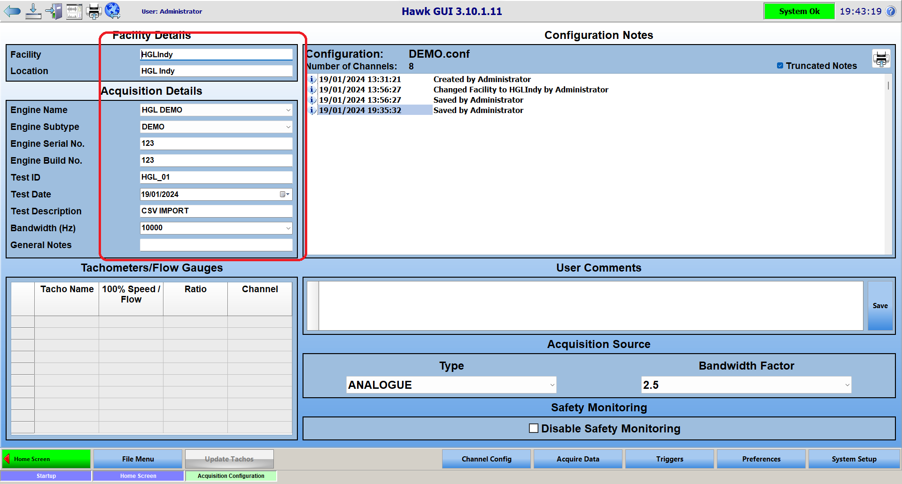
Task: Click the Channel Config button
Action: pyautogui.click(x=486, y=459)
